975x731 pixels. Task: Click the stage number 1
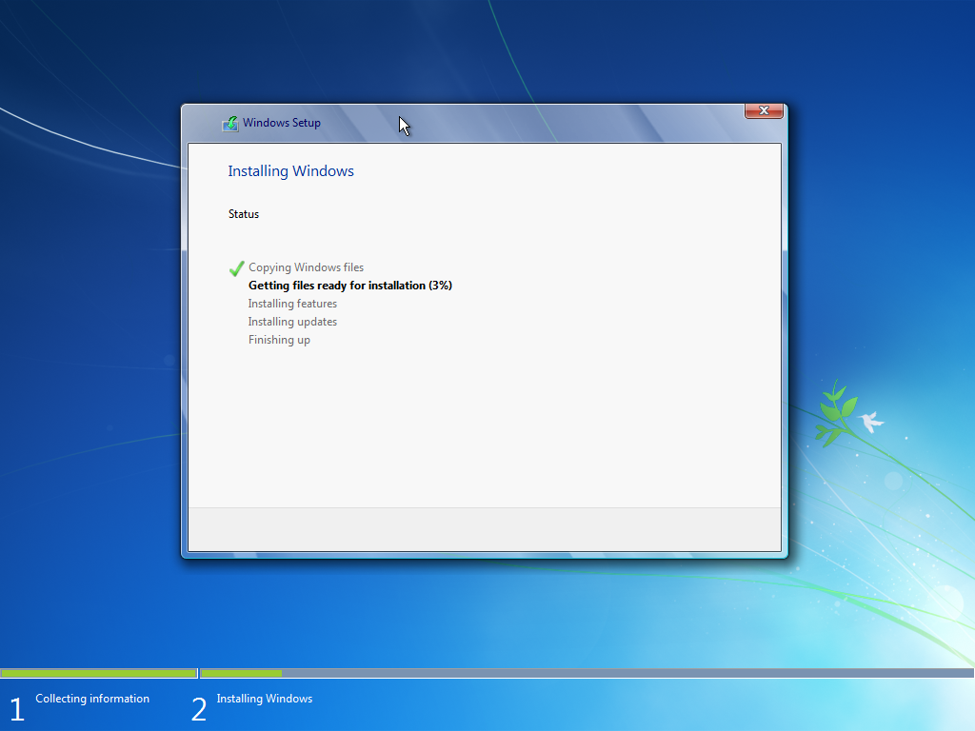click(17, 709)
